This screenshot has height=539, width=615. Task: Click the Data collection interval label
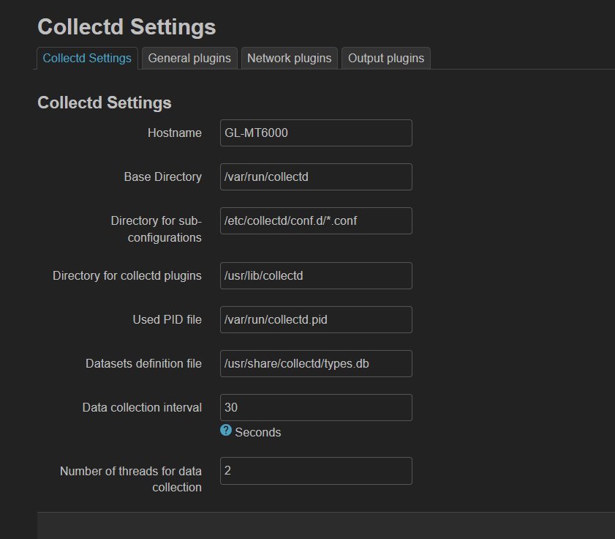point(142,407)
